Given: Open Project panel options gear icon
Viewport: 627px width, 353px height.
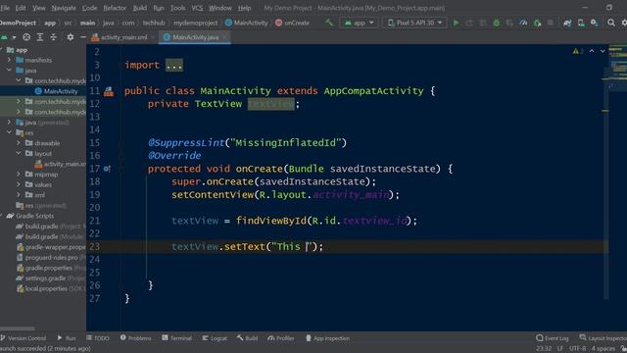Looking at the screenshot, I should click(x=71, y=37).
